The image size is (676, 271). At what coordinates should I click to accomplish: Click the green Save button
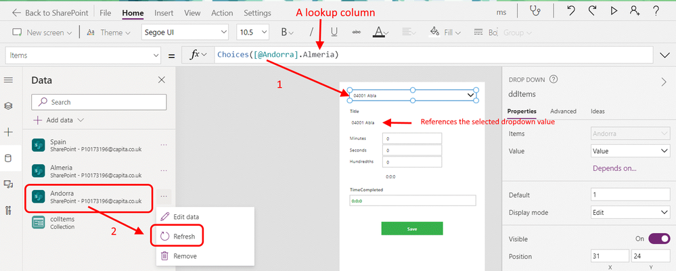pos(411,229)
